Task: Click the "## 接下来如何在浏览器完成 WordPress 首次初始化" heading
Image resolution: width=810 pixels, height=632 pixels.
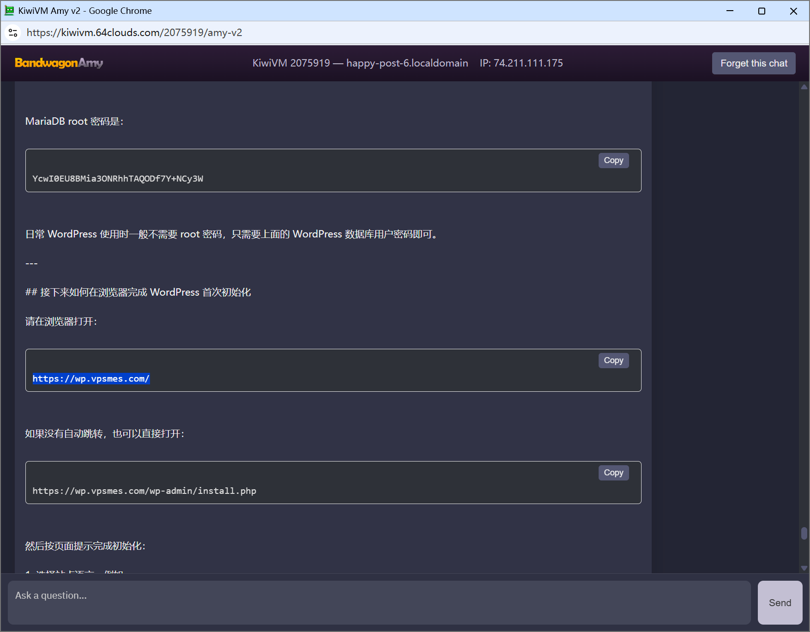Action: pyautogui.click(x=138, y=292)
